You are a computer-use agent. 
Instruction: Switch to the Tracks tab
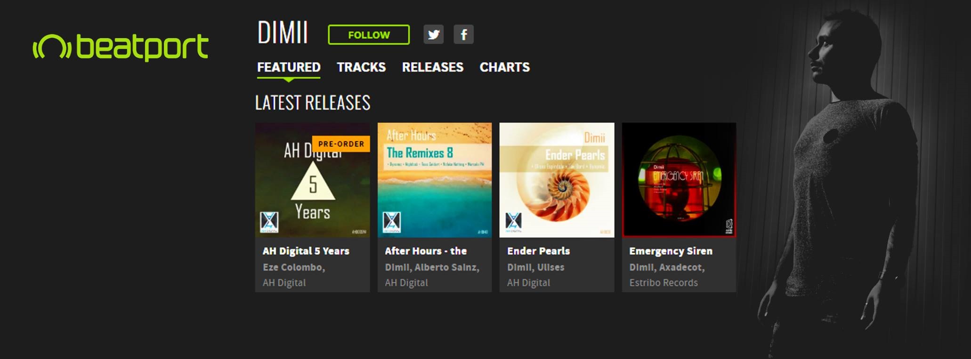click(x=361, y=67)
